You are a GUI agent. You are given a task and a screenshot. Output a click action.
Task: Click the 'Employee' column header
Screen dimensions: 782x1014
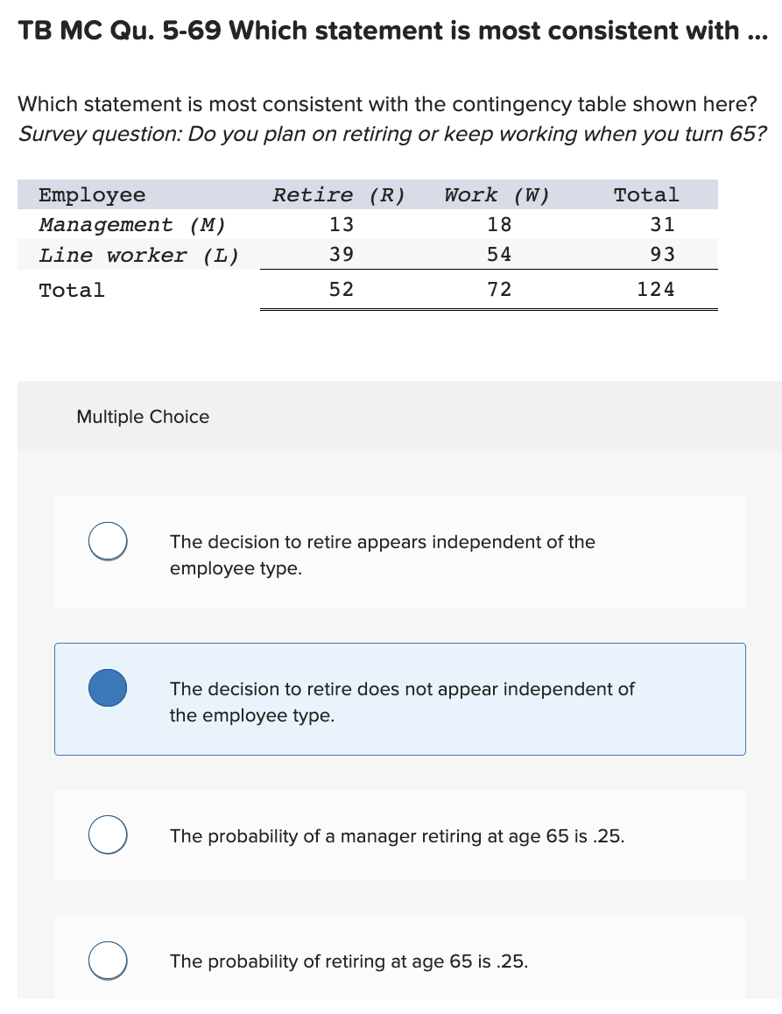[x=88, y=194]
